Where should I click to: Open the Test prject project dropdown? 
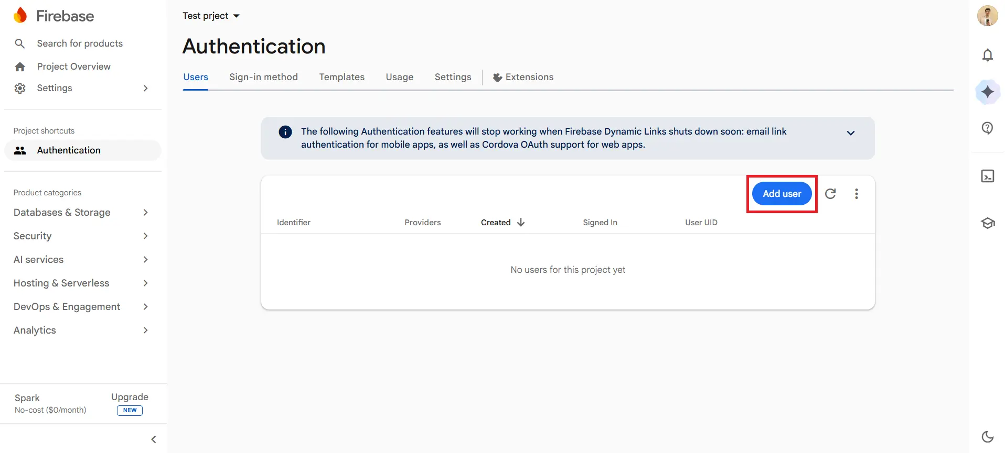(211, 16)
